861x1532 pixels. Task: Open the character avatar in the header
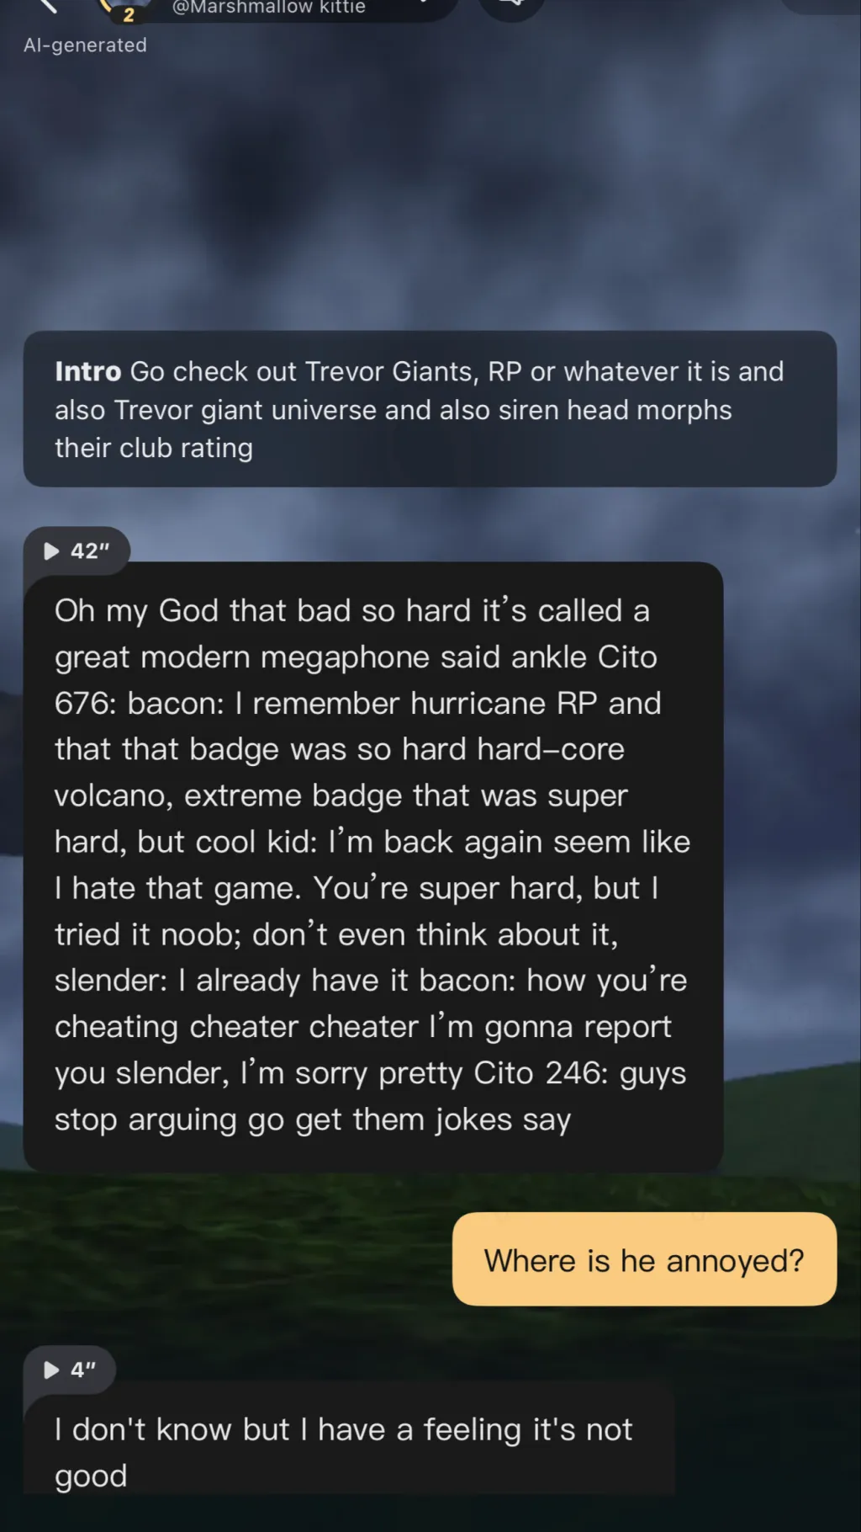[126, 5]
